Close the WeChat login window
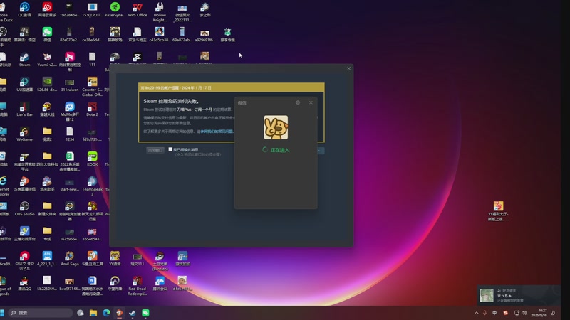The image size is (570, 320). (x=311, y=102)
